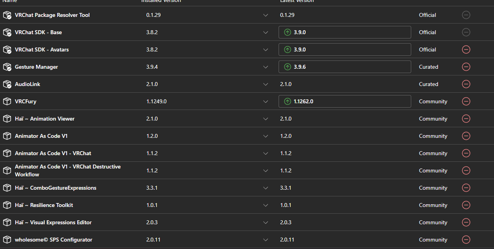Remove the VRCFury package

tap(466, 101)
